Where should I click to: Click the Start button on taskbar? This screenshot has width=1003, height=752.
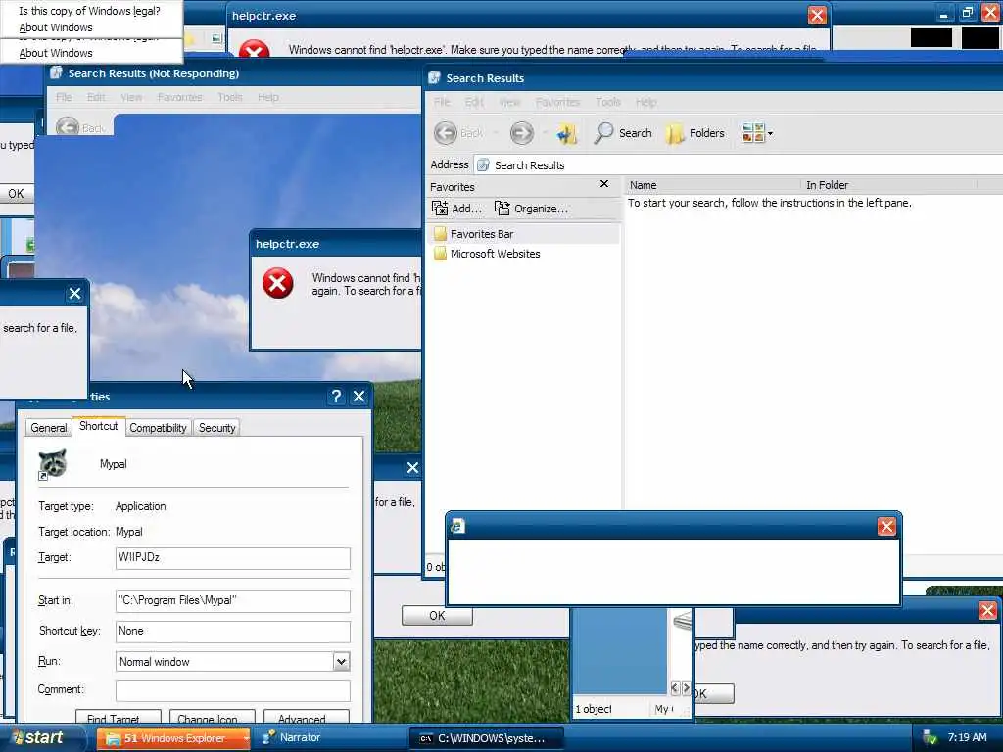(41, 738)
